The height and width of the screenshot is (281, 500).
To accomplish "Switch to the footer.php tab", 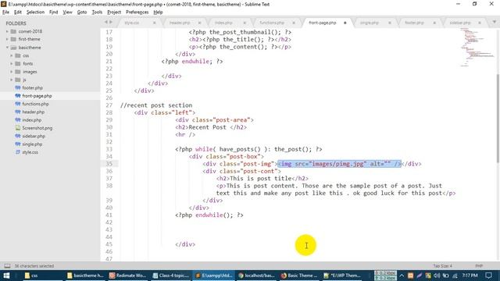I will pyautogui.click(x=414, y=23).
